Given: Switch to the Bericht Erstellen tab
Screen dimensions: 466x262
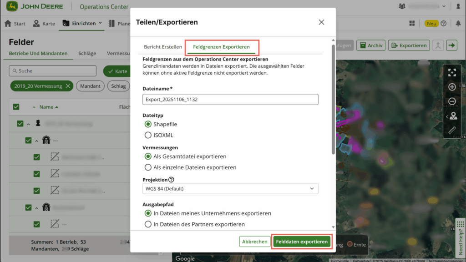Looking at the screenshot, I should coord(162,47).
